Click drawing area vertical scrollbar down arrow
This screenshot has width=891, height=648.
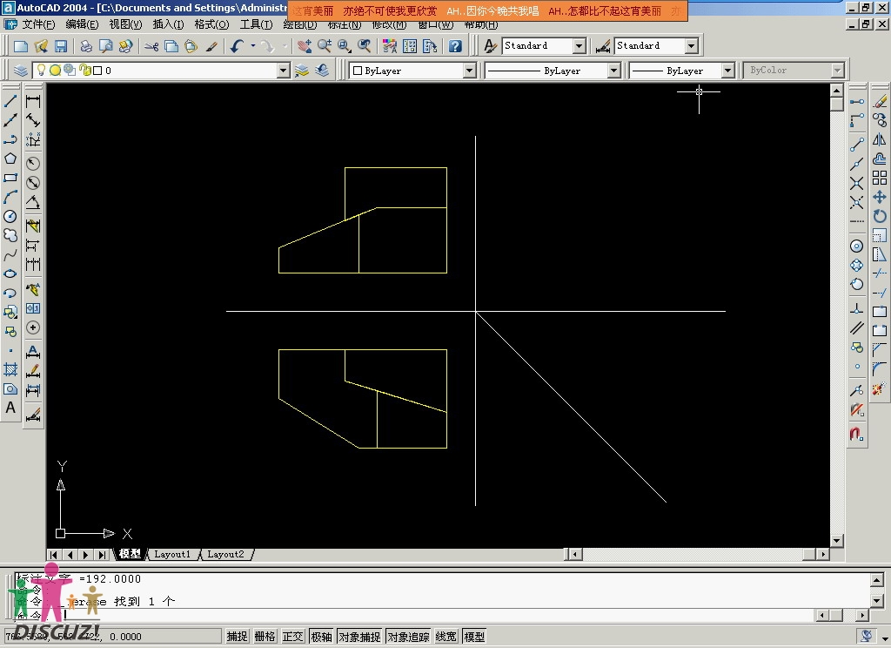836,541
